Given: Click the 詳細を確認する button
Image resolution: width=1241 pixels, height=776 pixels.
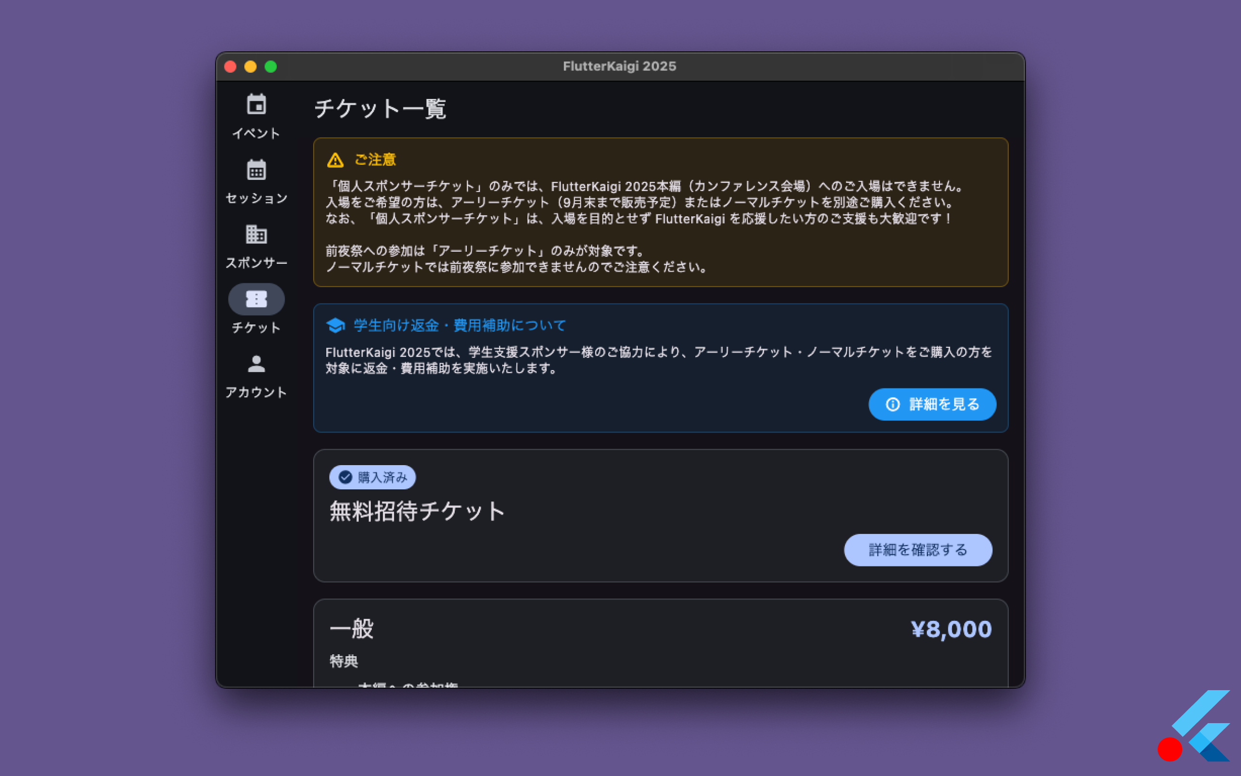Looking at the screenshot, I should 918,550.
